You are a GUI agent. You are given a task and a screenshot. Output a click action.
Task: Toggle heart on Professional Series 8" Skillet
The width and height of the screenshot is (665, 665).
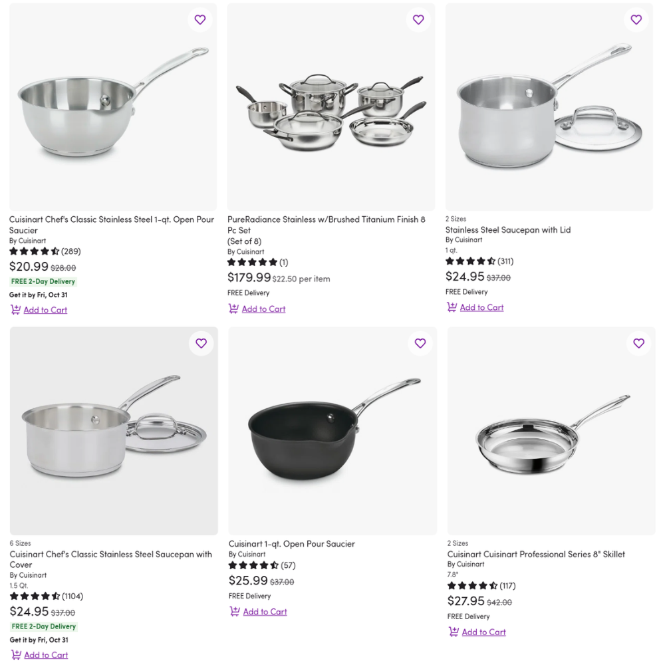[639, 343]
